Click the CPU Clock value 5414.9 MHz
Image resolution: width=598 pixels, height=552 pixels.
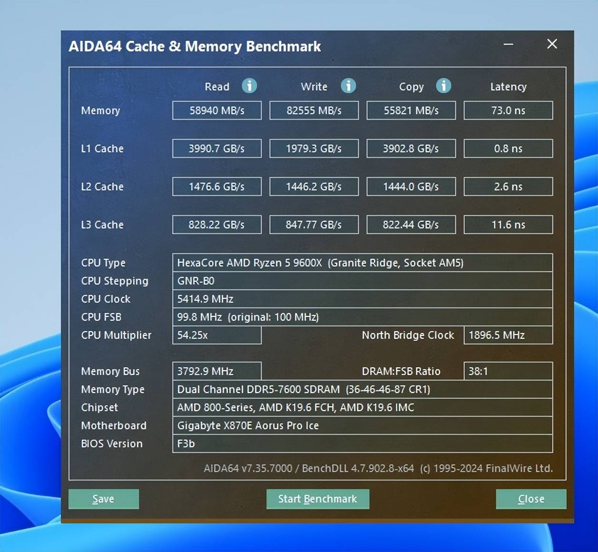[x=362, y=299]
